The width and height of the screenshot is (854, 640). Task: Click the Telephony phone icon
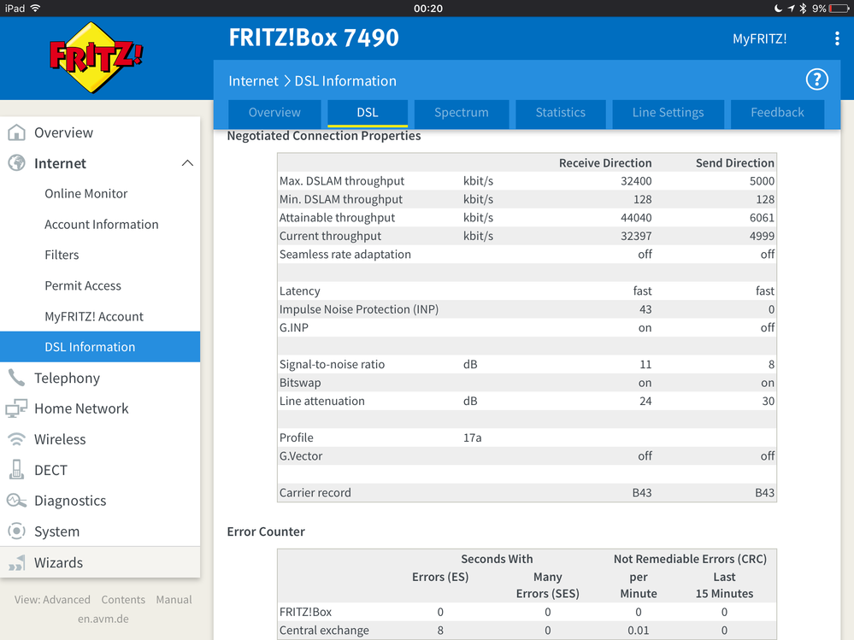(16, 378)
